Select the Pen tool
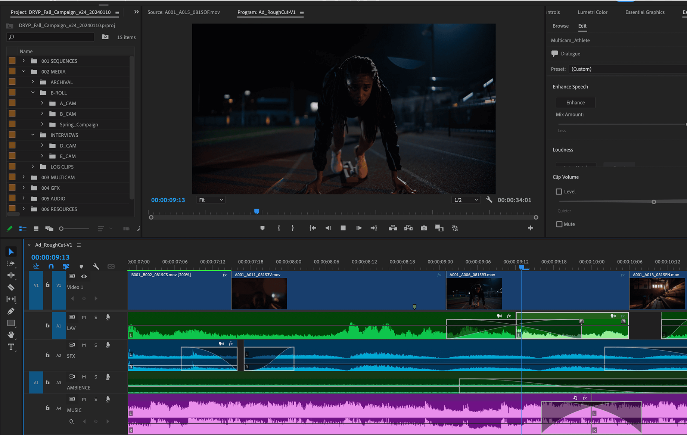 [x=11, y=311]
